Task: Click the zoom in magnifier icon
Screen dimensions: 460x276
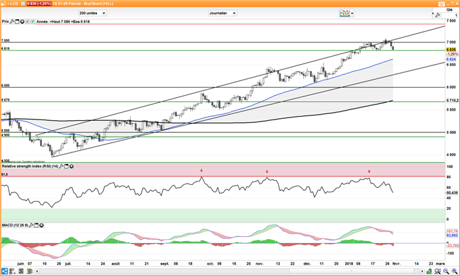Action: (x=455, y=271)
